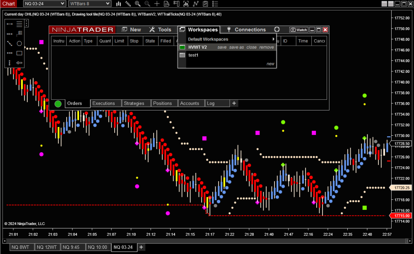Activate the crosshair cursor tool
Screen dimensions: 414x254
157,4
